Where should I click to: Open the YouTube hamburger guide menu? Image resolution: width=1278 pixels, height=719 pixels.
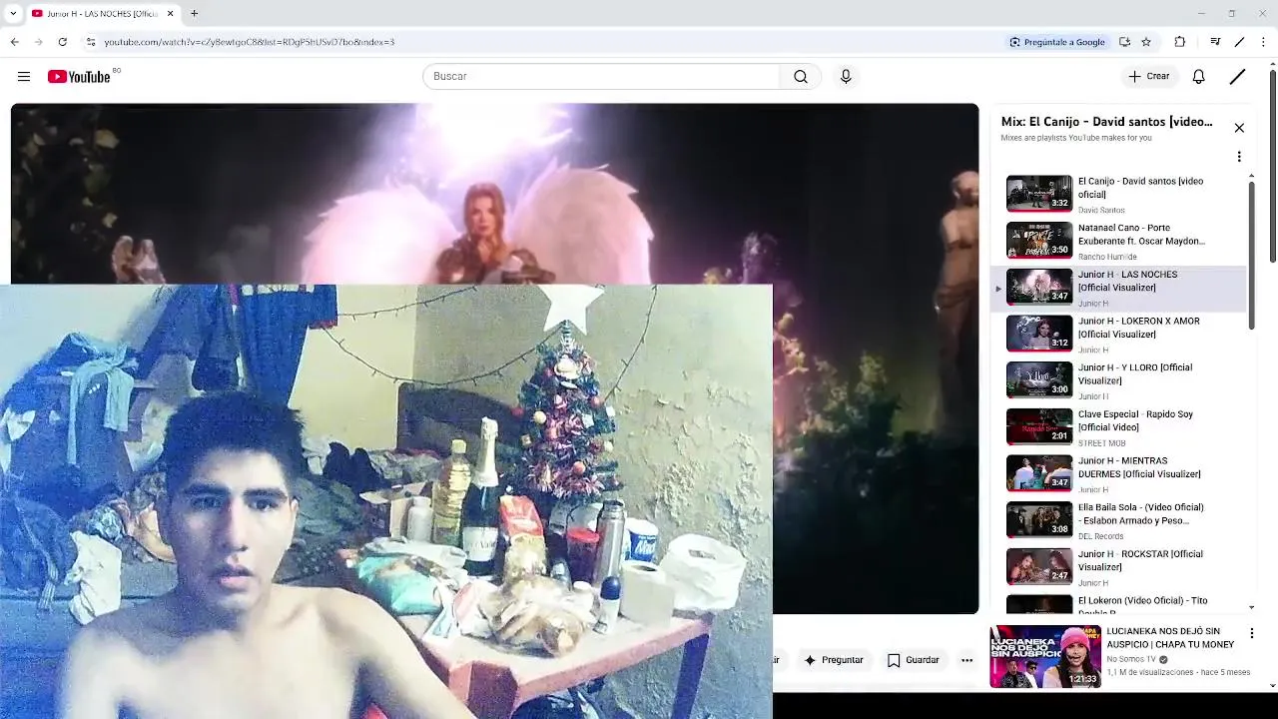coord(24,76)
